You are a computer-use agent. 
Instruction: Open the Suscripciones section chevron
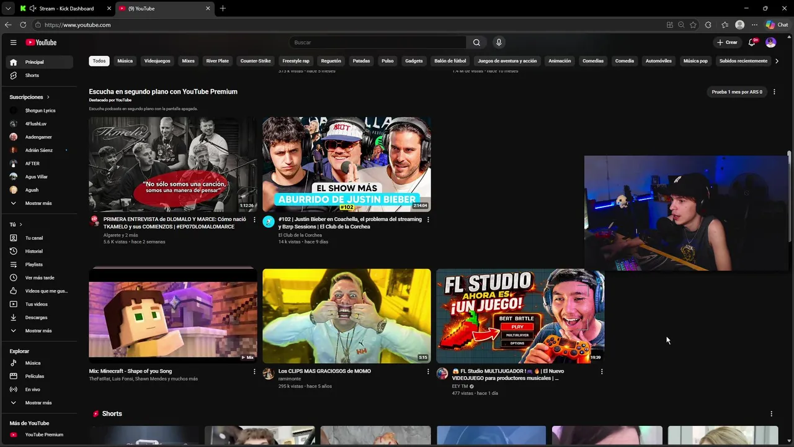pyautogui.click(x=48, y=97)
